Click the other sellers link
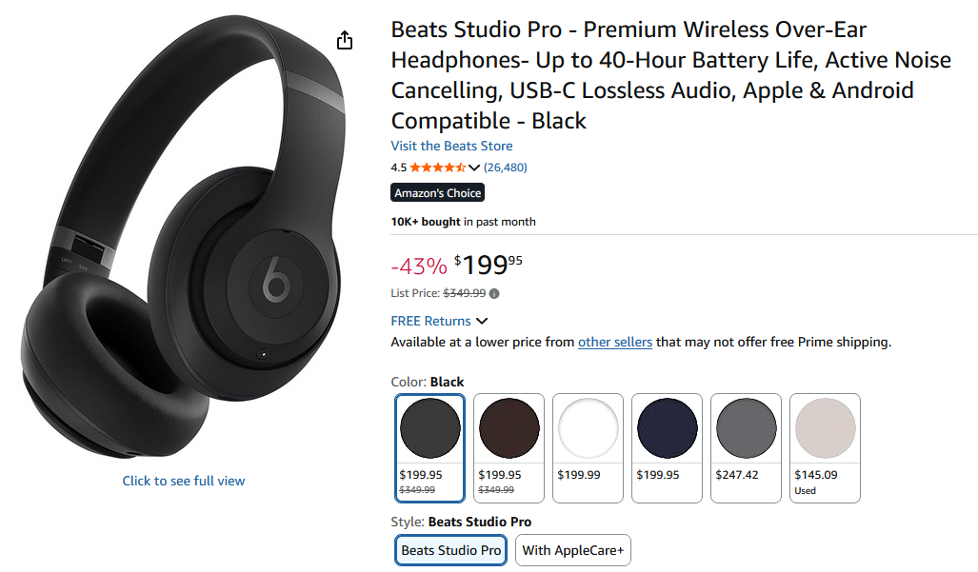 (x=614, y=342)
